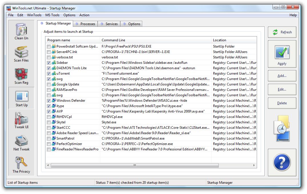Click the horizontal scrollbar left arrow
Viewport: 307px width, 194px height.
pos(48,166)
